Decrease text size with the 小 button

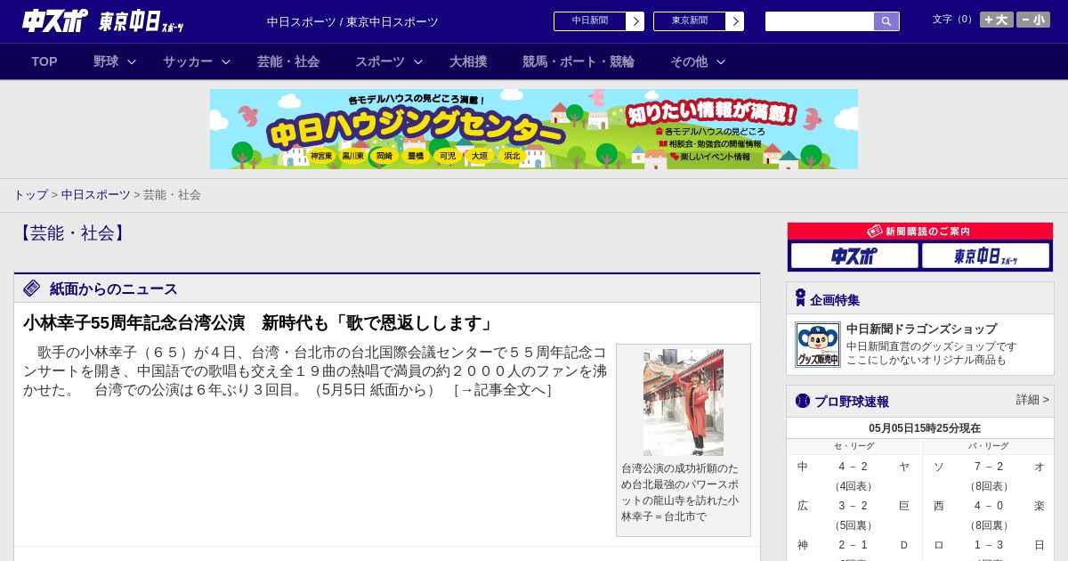point(1033,20)
